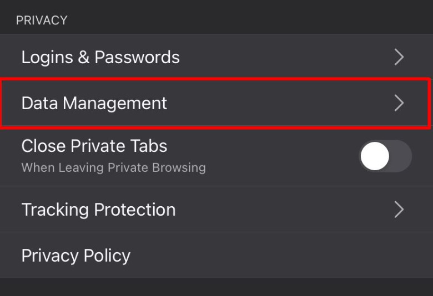The width and height of the screenshot is (433, 296).
Task: Enable the Close Private Tabs switch
Action: [385, 156]
